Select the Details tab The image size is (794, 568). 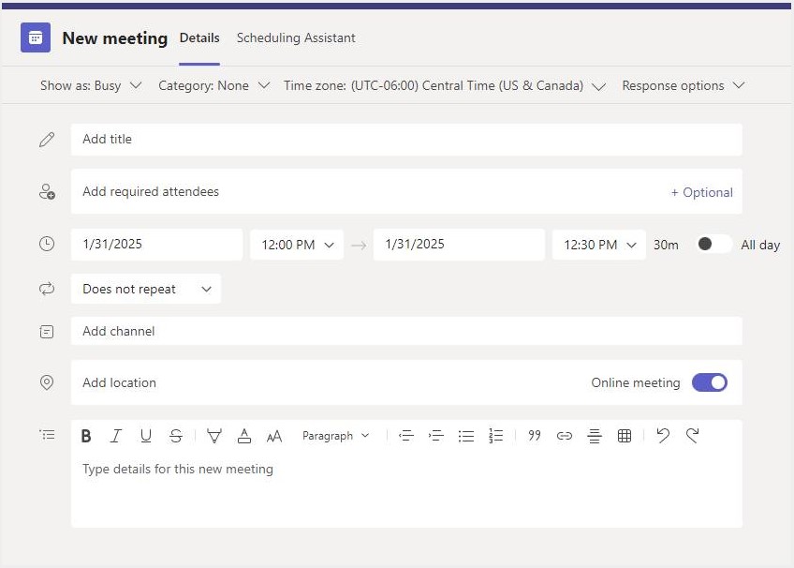[199, 38]
